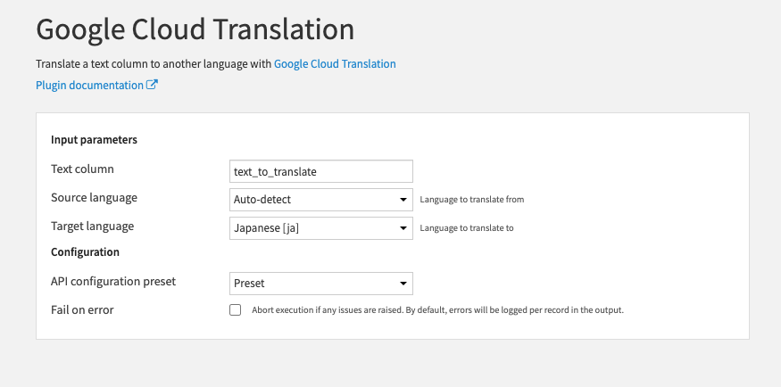The width and height of the screenshot is (781, 387).
Task: Click the Google Cloud Translation title heading
Action: click(195, 29)
